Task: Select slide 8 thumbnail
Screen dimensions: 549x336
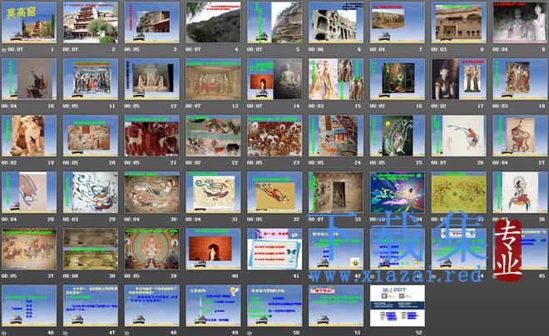Action: [458, 22]
